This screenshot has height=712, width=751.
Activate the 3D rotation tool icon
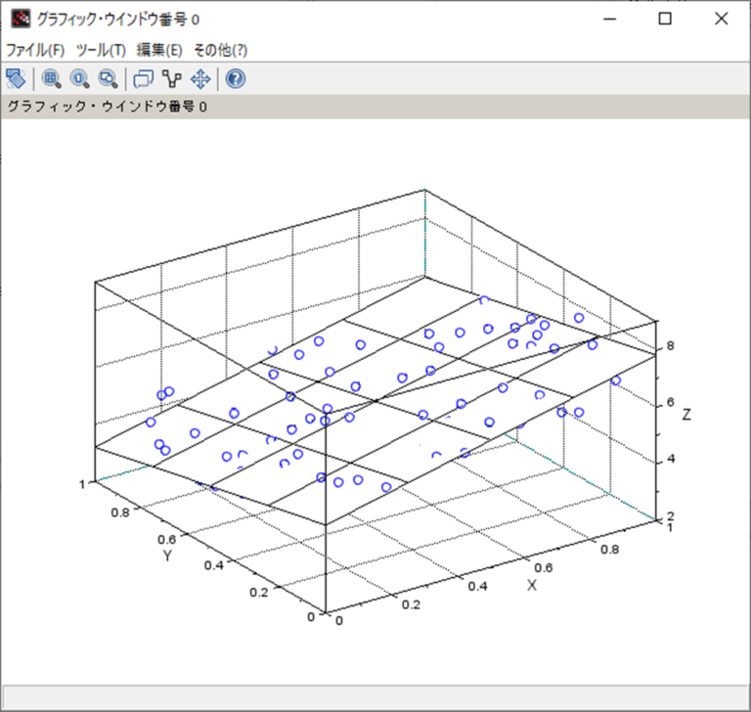[x=16, y=79]
